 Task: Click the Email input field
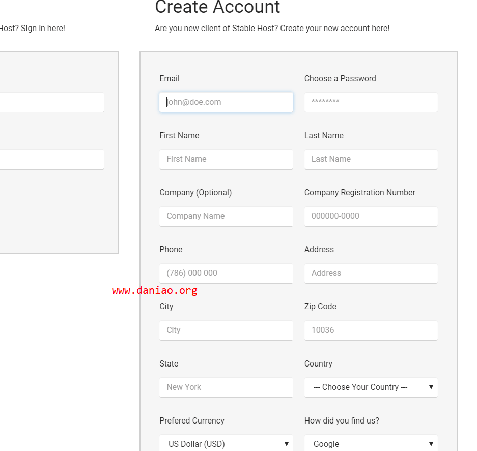(x=226, y=102)
